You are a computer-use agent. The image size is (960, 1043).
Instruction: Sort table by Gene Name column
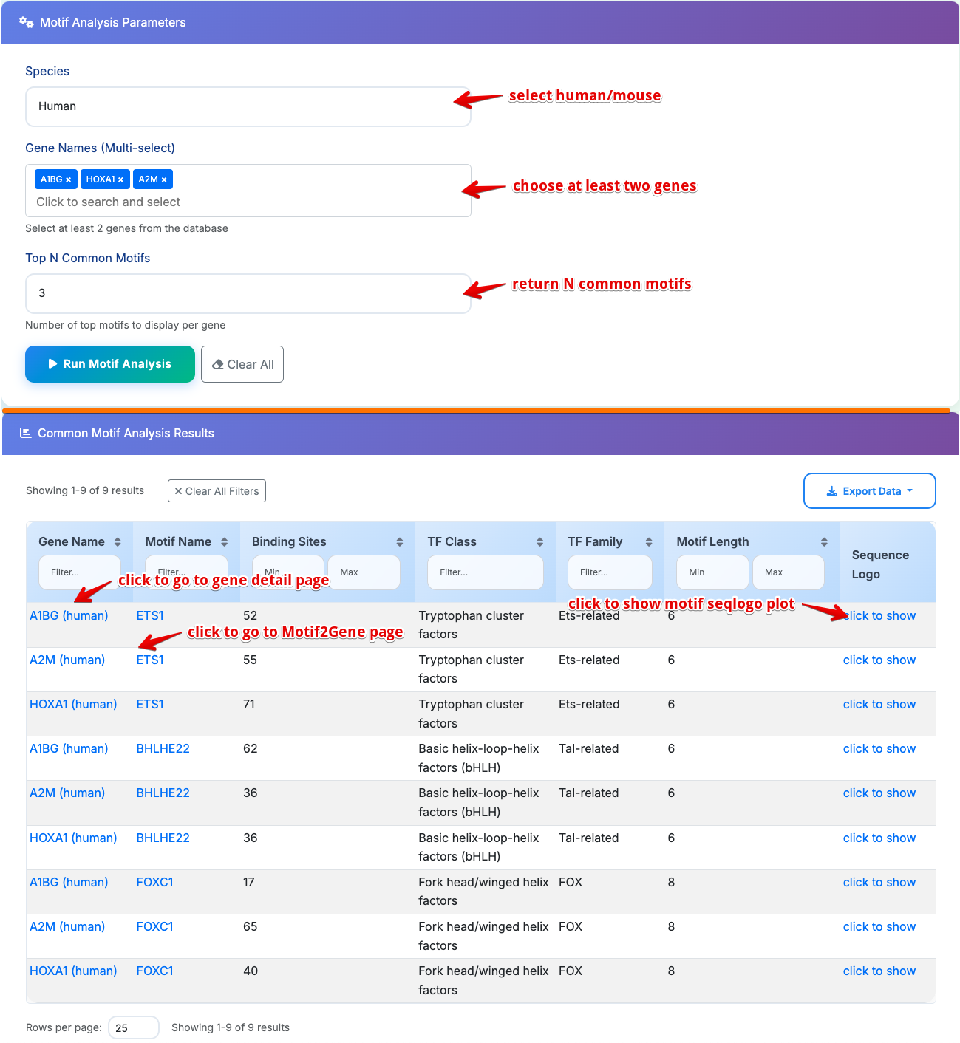click(117, 542)
